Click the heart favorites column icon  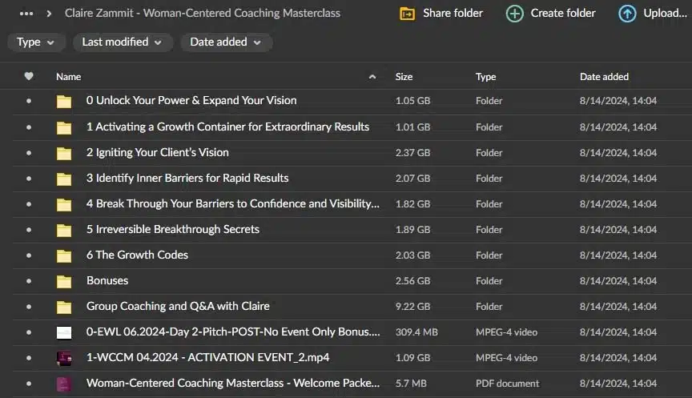[x=29, y=76]
